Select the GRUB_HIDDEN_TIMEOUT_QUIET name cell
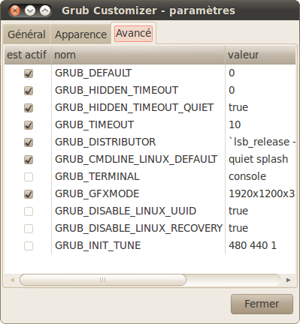The width and height of the screenshot is (300, 324). (138, 107)
